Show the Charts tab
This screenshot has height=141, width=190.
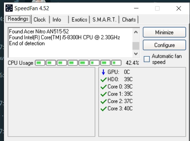click(x=129, y=20)
